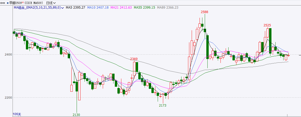Click the 106天 day count label
301x117 pixels.
click(x=17, y=114)
